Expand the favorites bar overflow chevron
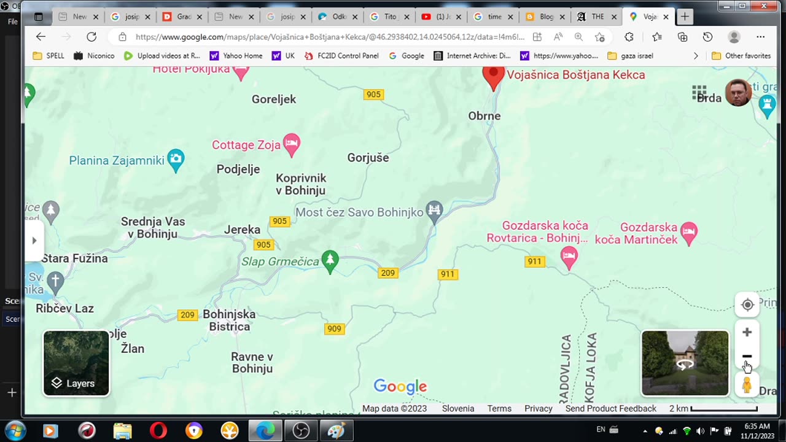 pyautogui.click(x=696, y=56)
